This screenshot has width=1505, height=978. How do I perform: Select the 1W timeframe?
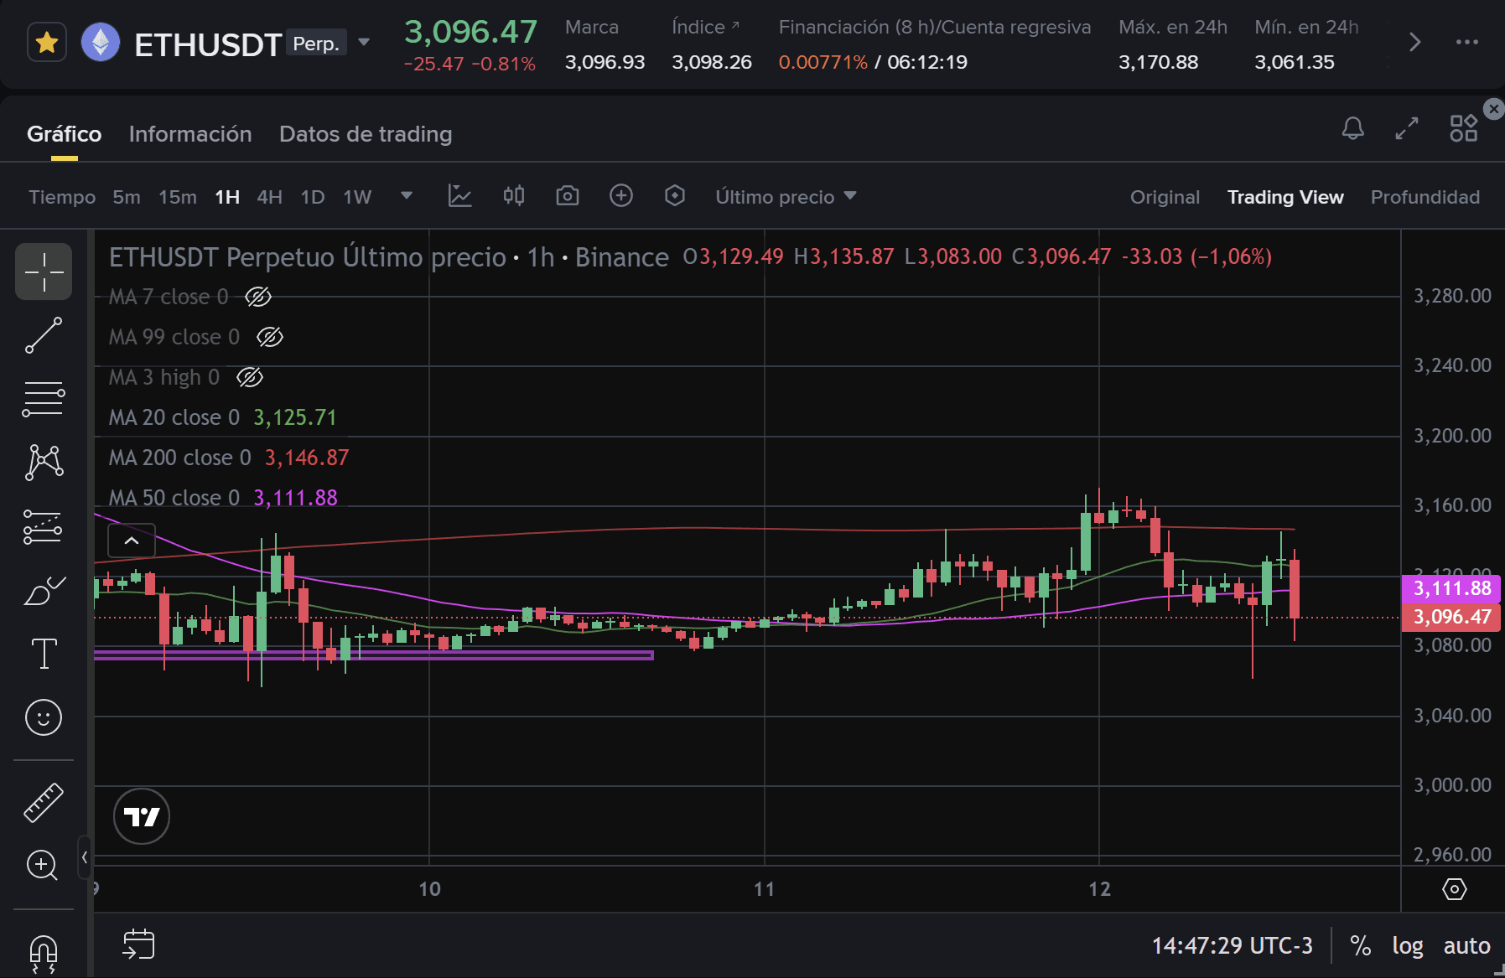(357, 197)
